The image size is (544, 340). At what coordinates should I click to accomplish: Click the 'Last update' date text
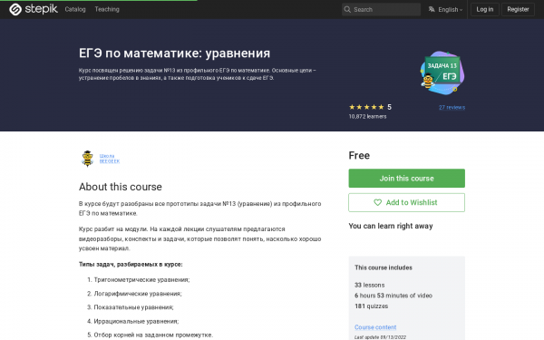tap(380, 337)
